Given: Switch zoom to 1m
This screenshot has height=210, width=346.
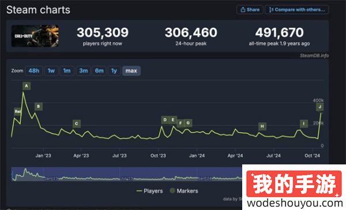Looking at the screenshot, I should pos(67,71).
